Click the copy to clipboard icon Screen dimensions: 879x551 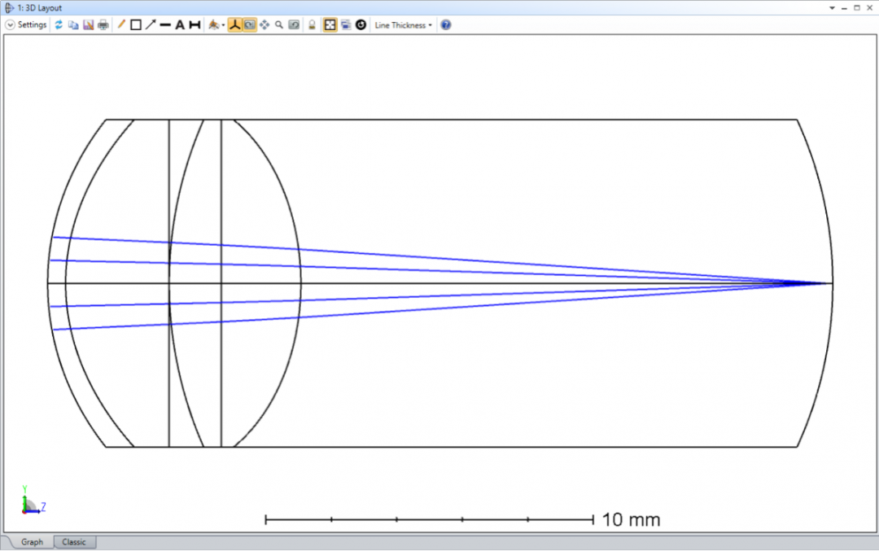73,24
